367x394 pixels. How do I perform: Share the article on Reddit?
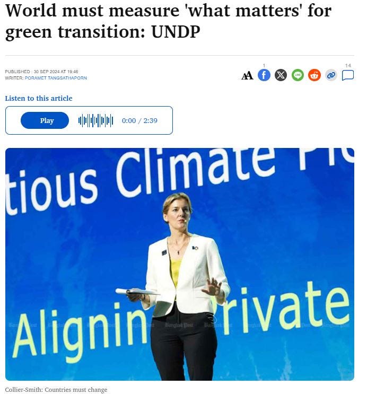coord(314,75)
